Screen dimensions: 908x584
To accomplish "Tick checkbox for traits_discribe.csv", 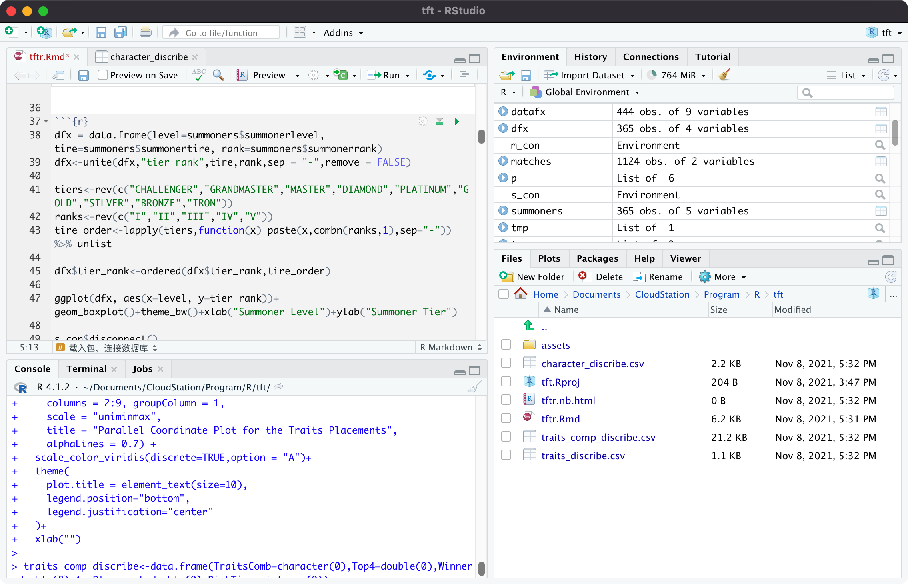I will pos(506,455).
